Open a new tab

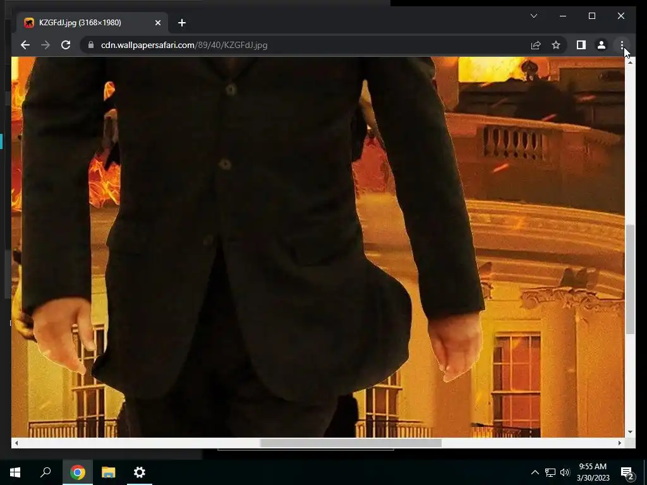click(x=182, y=23)
